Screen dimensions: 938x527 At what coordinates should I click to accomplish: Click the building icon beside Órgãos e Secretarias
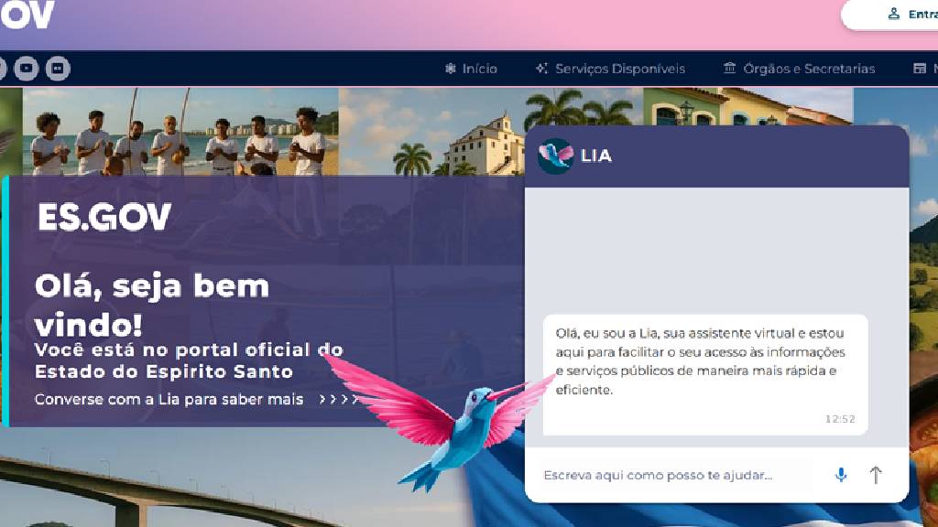729,68
